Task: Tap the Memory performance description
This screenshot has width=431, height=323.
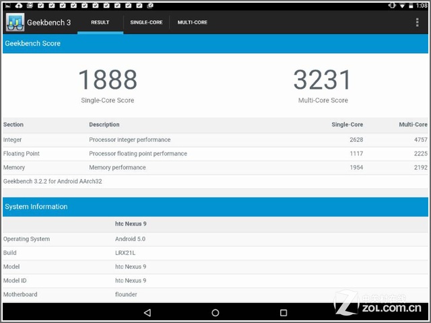Action: click(x=117, y=168)
